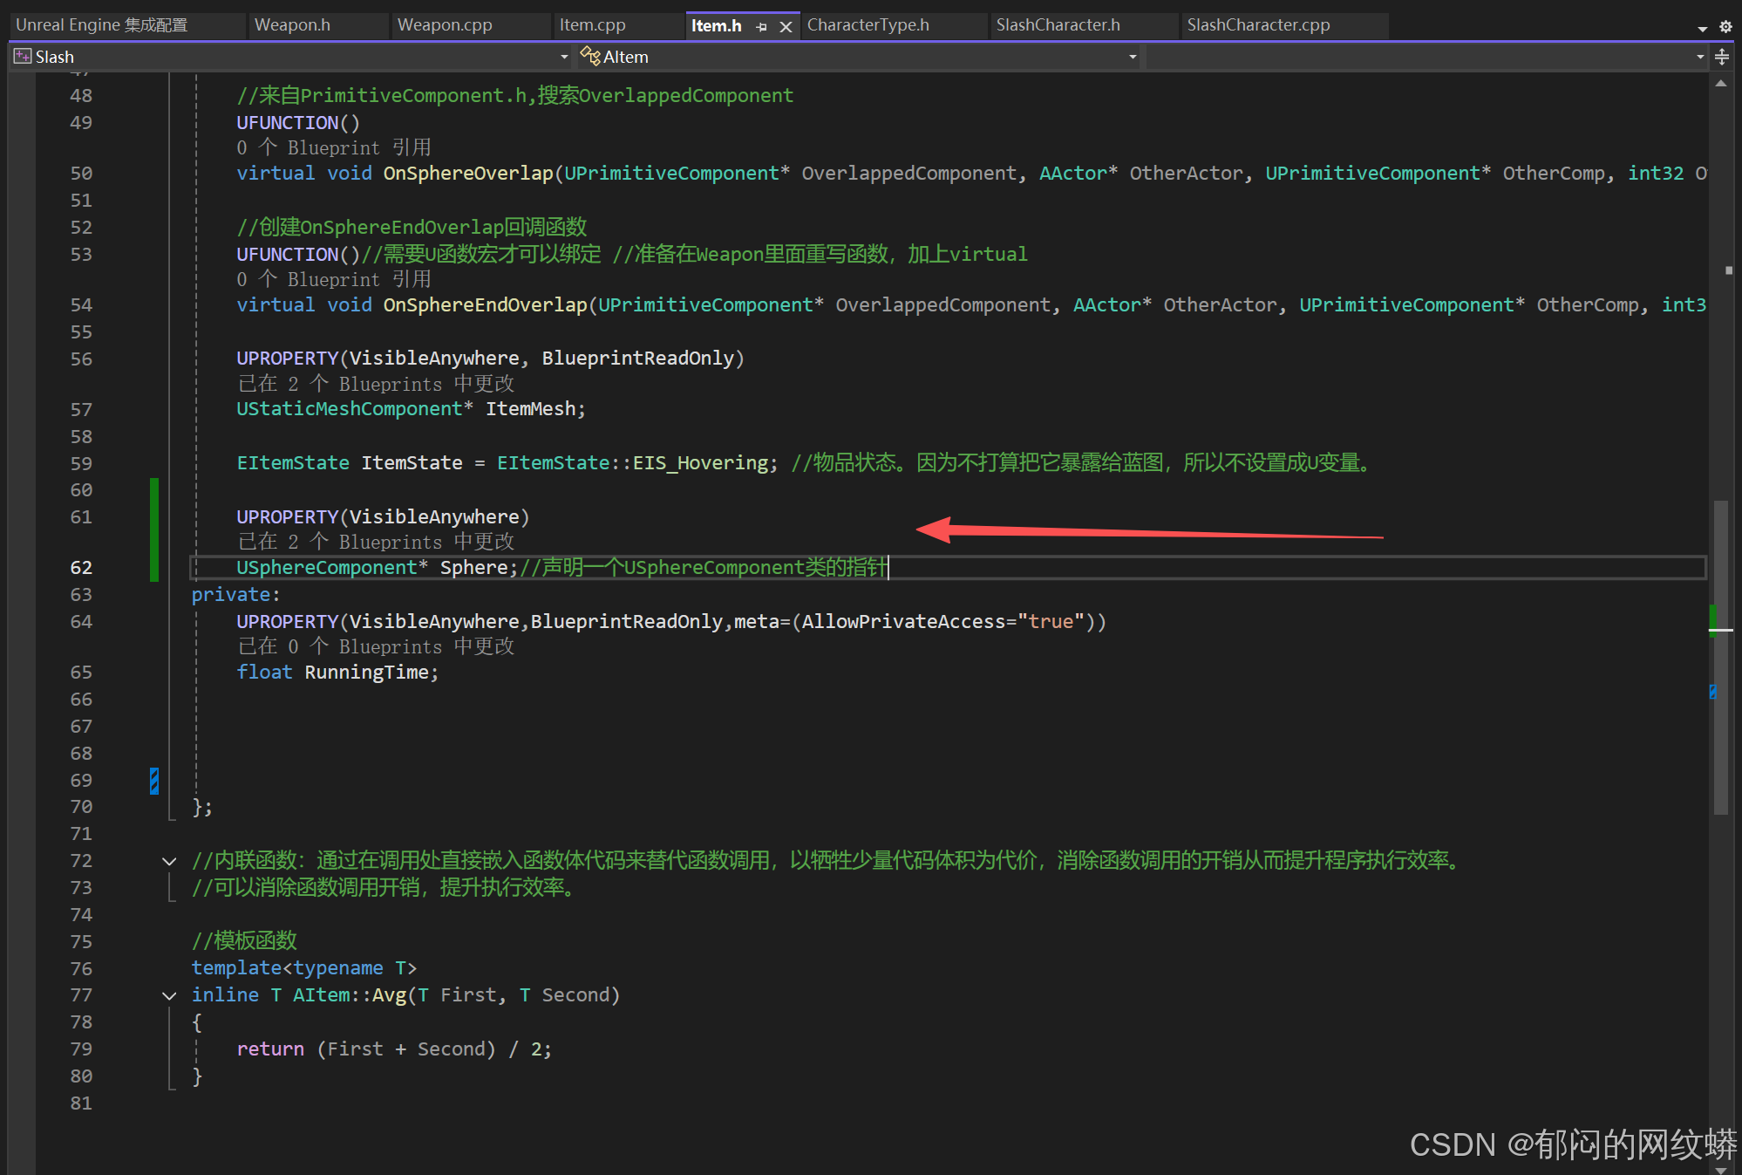Image resolution: width=1742 pixels, height=1175 pixels.
Task: Collapse the comment block at line 72
Action: pyautogui.click(x=169, y=861)
